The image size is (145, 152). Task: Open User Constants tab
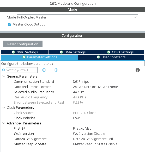point(111,57)
